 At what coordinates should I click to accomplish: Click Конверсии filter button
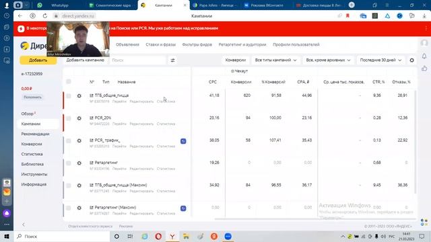point(236,60)
